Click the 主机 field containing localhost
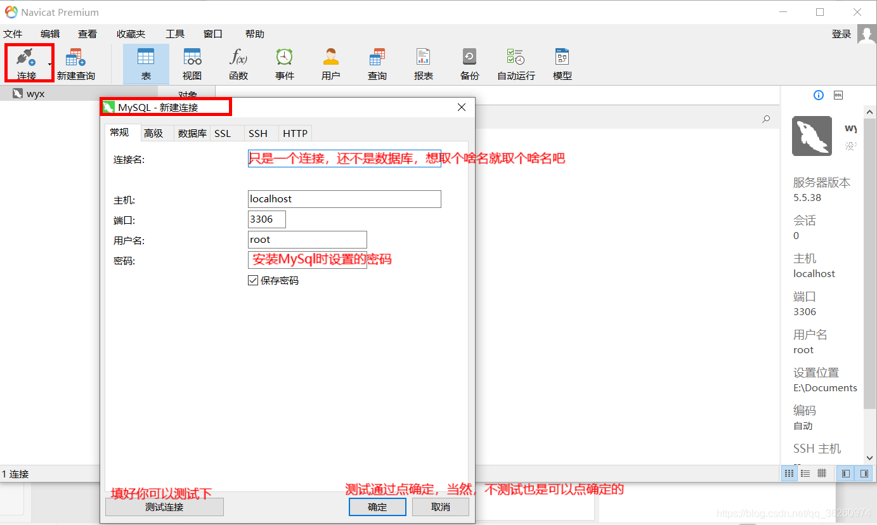 [x=344, y=199]
